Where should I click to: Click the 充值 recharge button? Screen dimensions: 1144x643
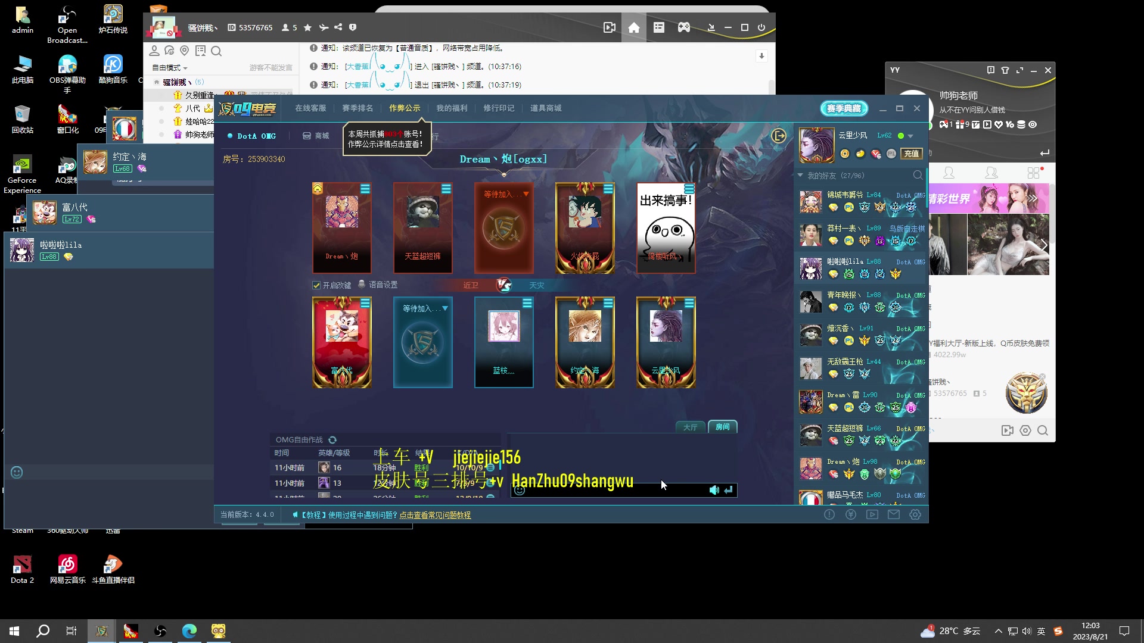911,154
